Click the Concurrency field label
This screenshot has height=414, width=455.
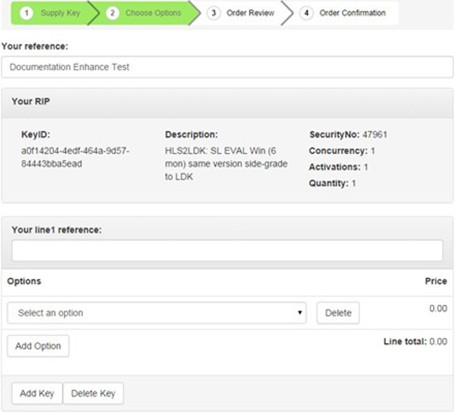tap(338, 151)
